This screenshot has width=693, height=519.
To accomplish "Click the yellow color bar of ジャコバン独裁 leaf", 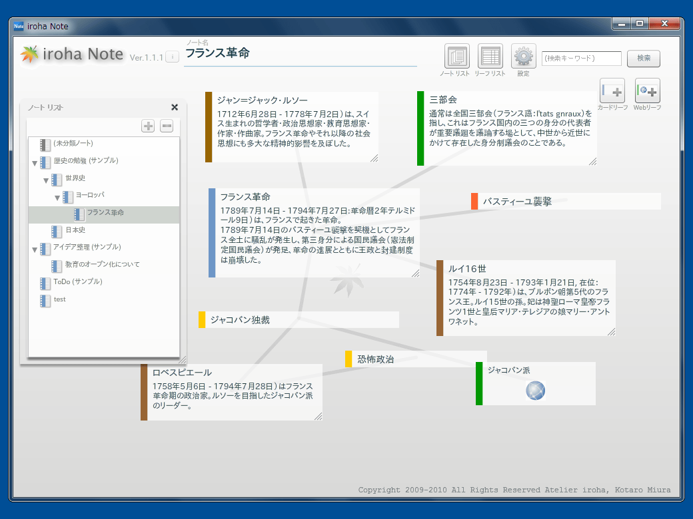I will point(201,320).
